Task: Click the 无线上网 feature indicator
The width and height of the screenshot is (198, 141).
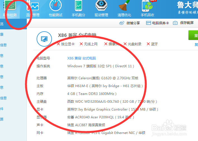Action: click(x=89, y=44)
